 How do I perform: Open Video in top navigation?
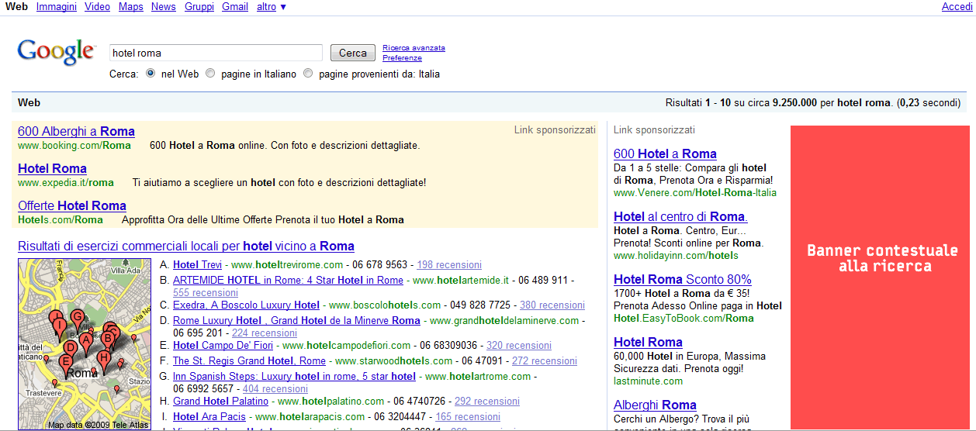(x=97, y=7)
